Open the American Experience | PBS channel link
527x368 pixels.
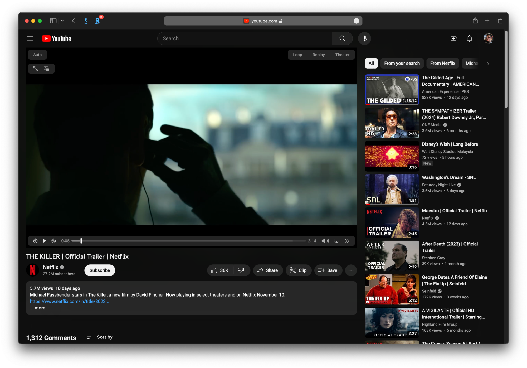(445, 91)
